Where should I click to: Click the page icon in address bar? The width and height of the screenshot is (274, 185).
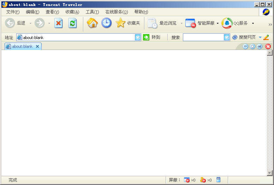[x=19, y=37]
